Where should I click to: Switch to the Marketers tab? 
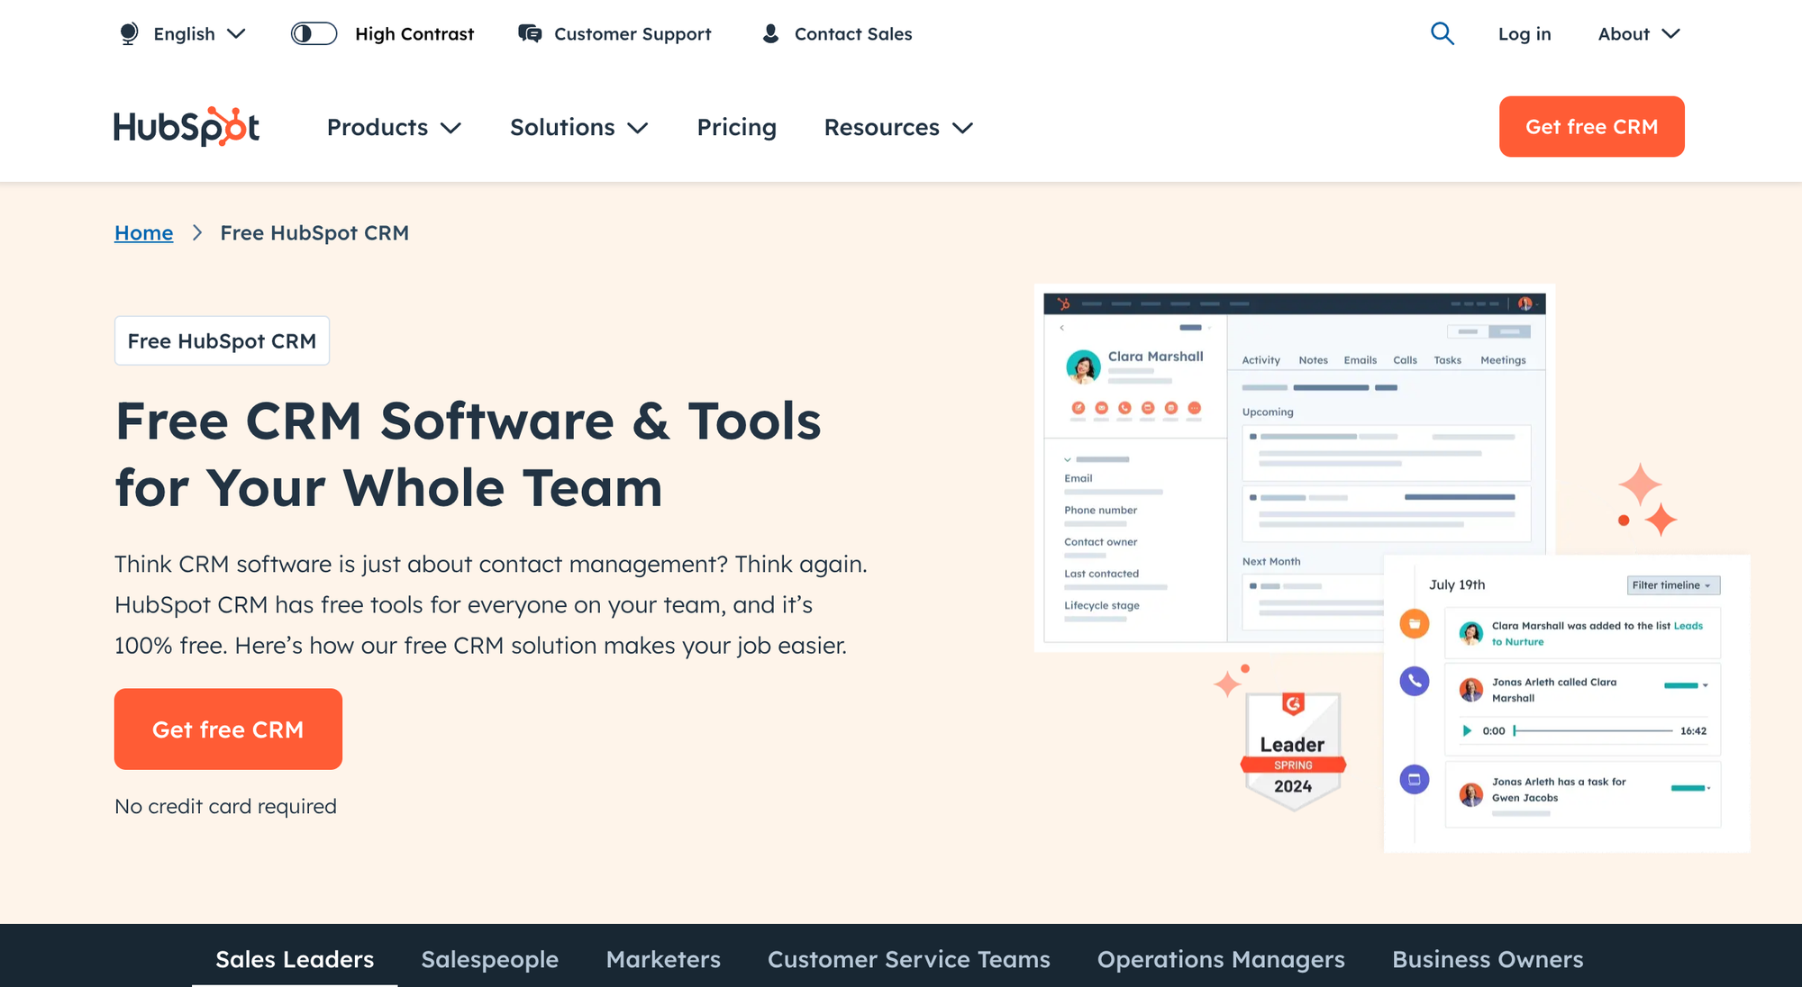(x=663, y=959)
